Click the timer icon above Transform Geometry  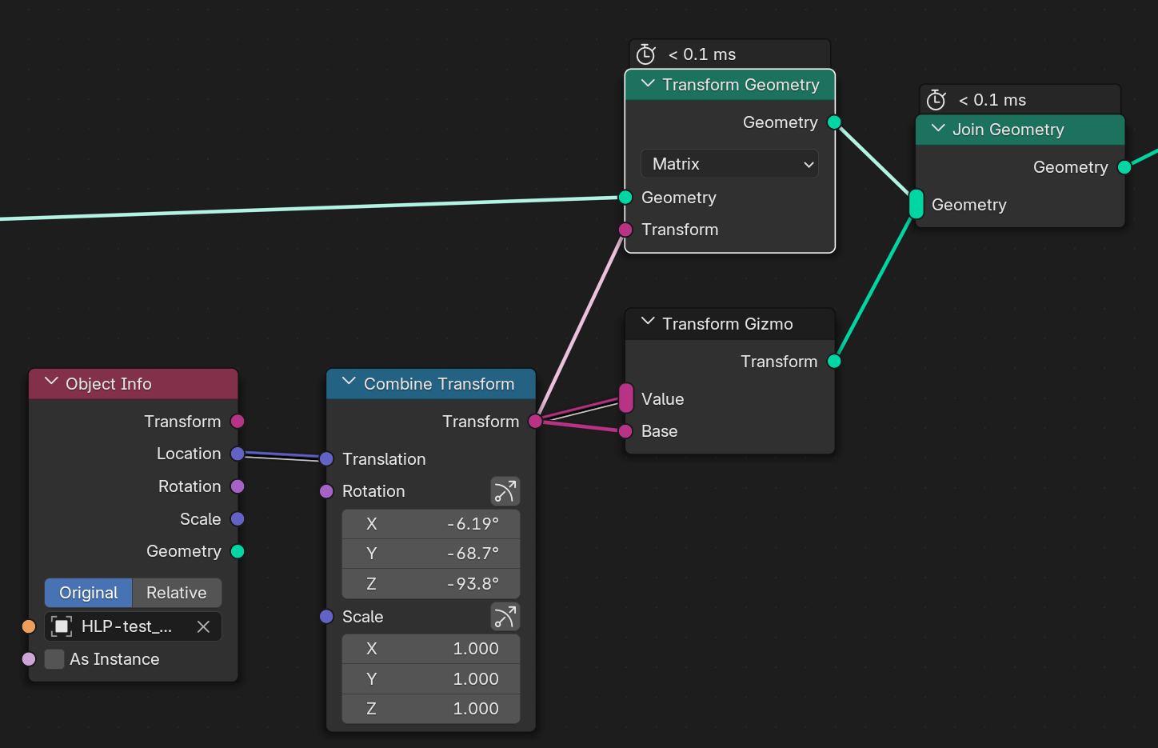tap(646, 54)
